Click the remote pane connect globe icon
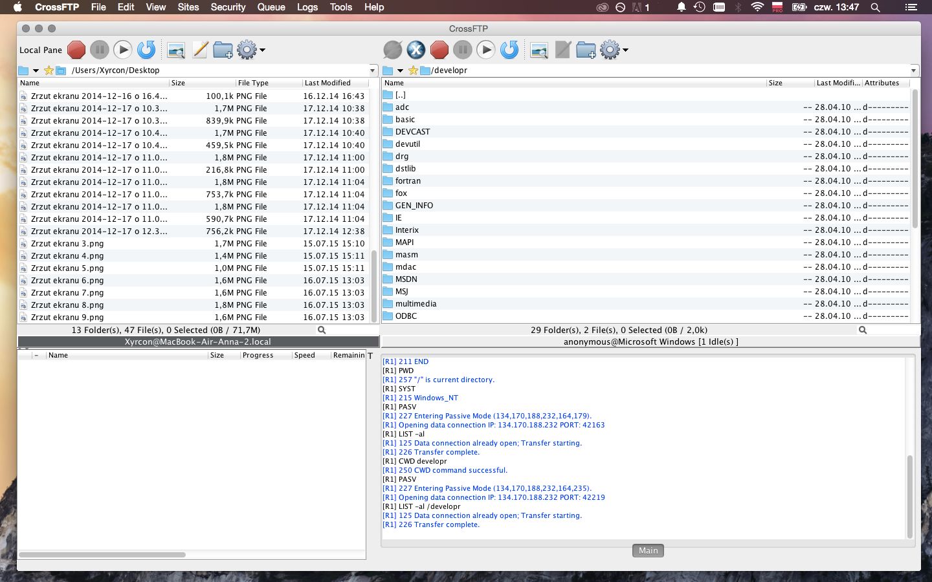This screenshot has height=582, width=932. [393, 50]
